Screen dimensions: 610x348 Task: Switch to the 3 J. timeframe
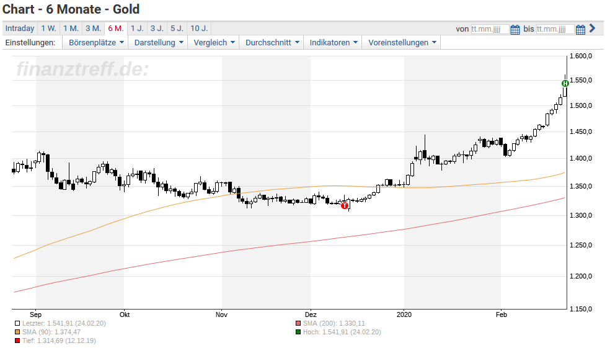(x=157, y=29)
